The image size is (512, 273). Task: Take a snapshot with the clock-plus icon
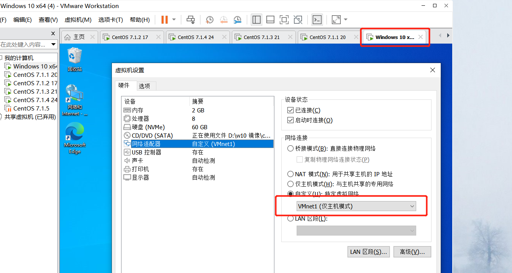(210, 19)
